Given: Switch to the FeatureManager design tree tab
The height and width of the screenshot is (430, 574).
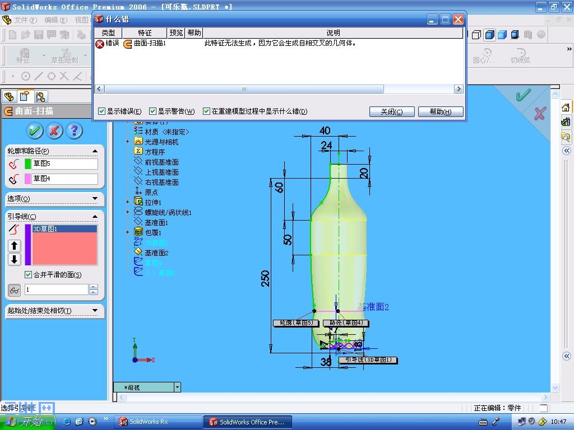Looking at the screenshot, I should [x=9, y=96].
